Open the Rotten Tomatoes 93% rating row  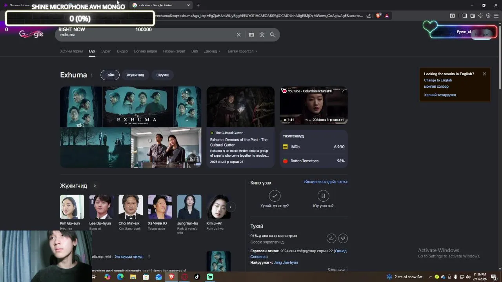pos(313,161)
